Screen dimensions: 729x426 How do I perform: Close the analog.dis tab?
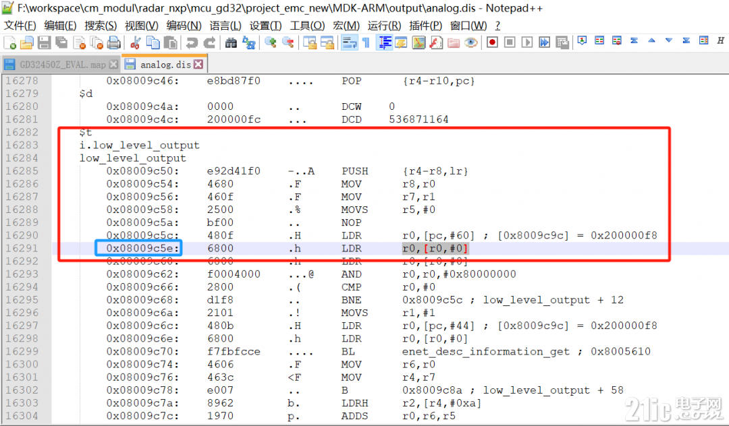[198, 64]
